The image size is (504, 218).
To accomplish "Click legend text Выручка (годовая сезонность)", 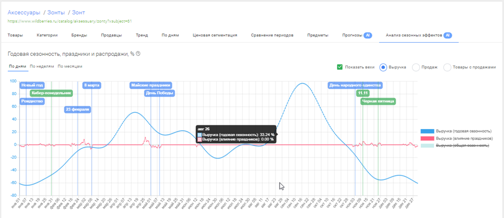I will (x=464, y=131).
